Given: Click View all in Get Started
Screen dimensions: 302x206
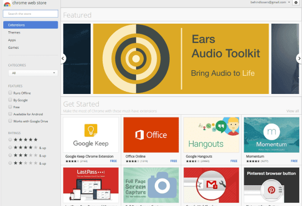Looking at the screenshot, I should pyautogui.click(x=293, y=111).
